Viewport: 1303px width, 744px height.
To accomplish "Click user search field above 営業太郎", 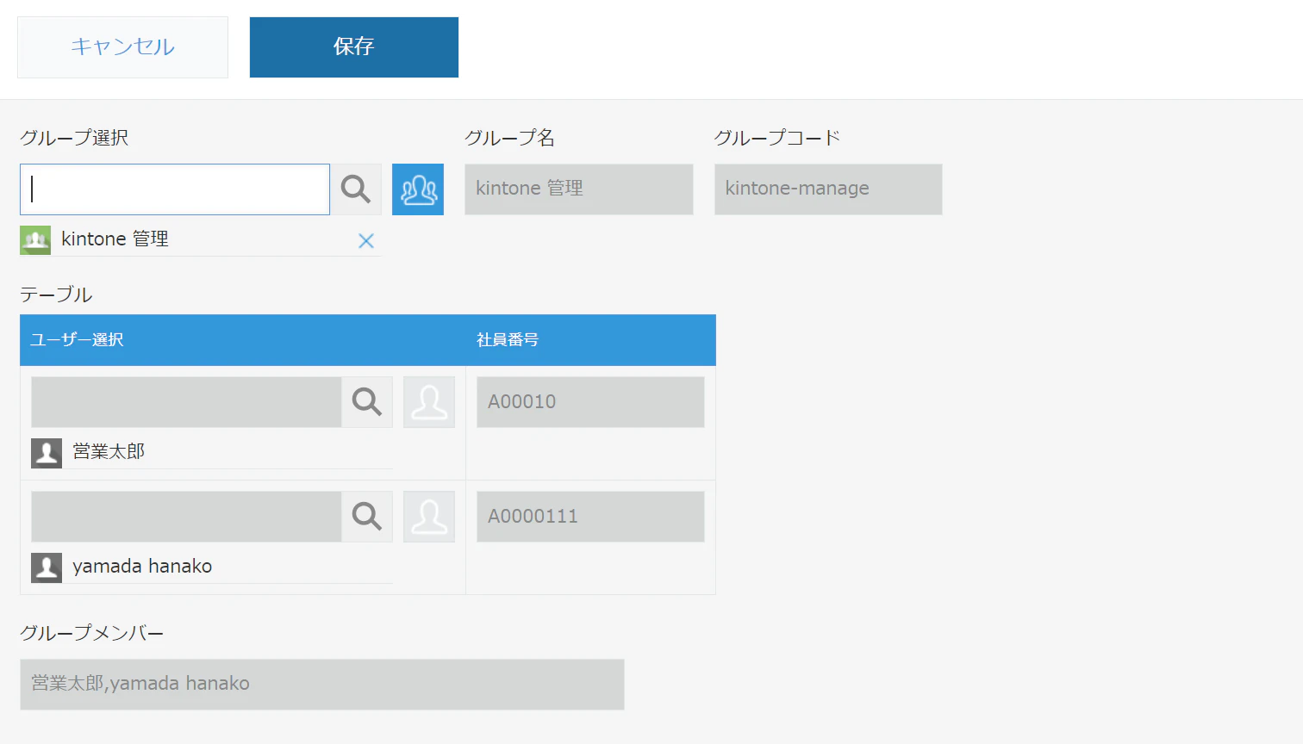I will point(186,402).
